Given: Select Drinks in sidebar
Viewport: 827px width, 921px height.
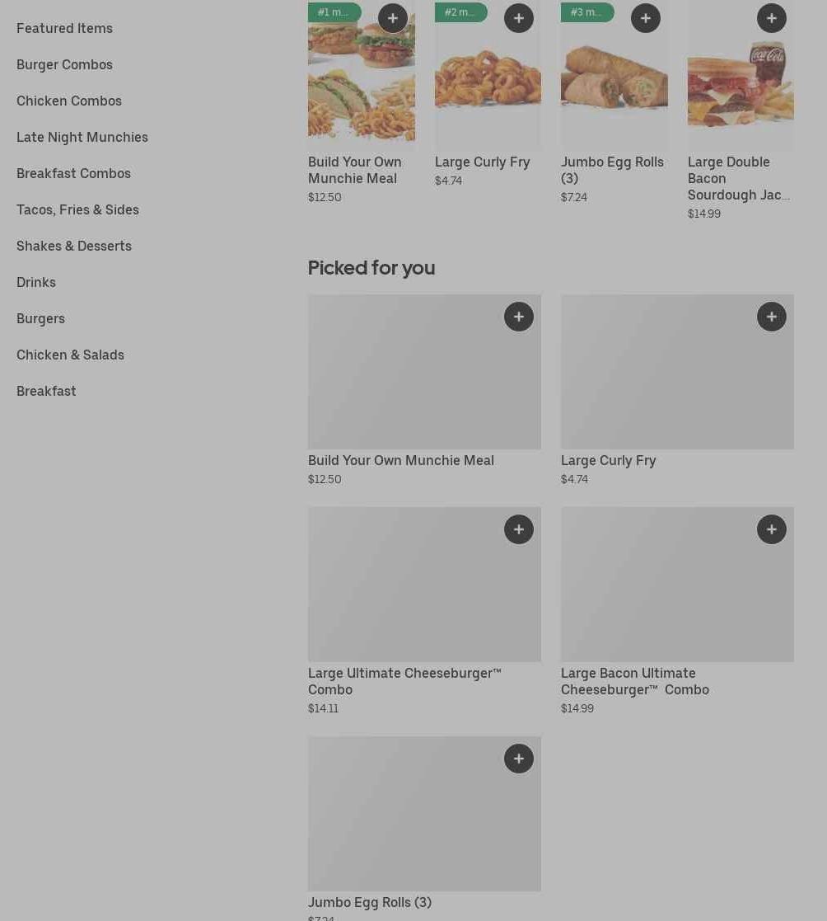Looking at the screenshot, I should coord(36,282).
